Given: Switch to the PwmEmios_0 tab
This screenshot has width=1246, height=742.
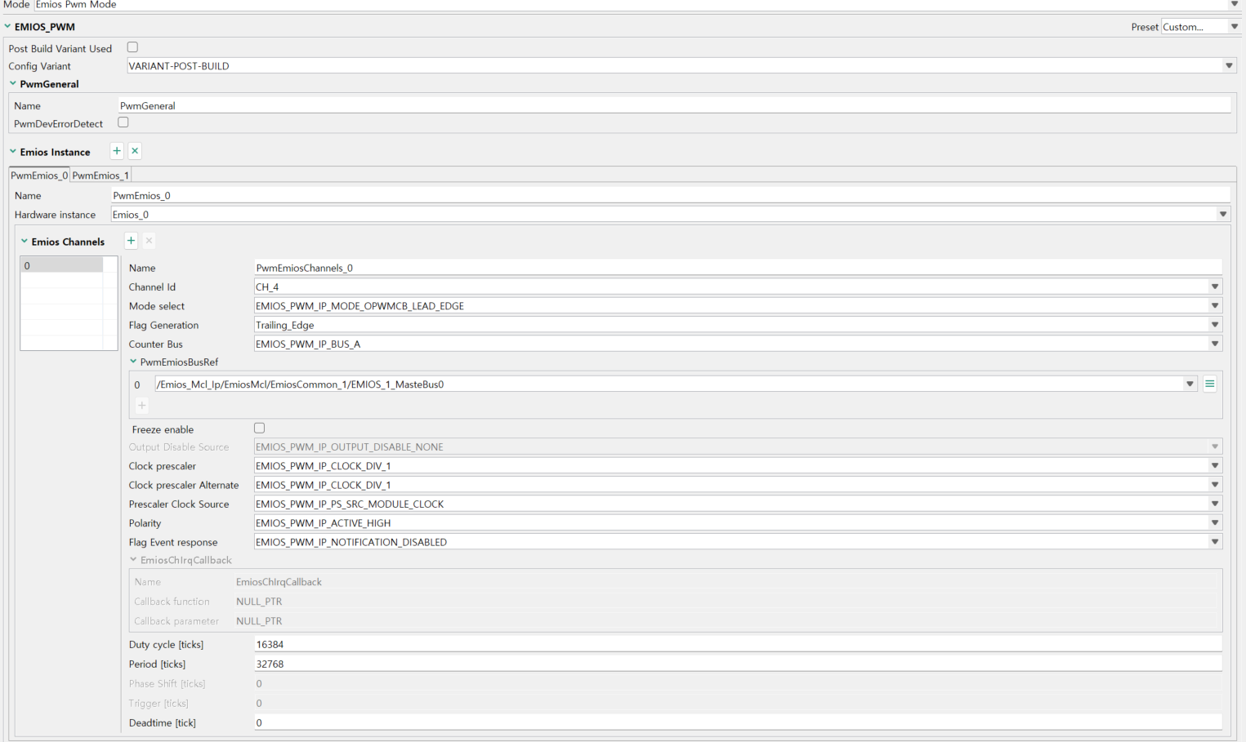Looking at the screenshot, I should [x=39, y=176].
